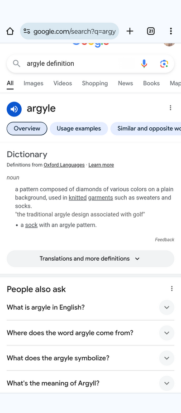This screenshot has width=181, height=413.
Task: Open the browser three-dot menu
Action: 171,31
